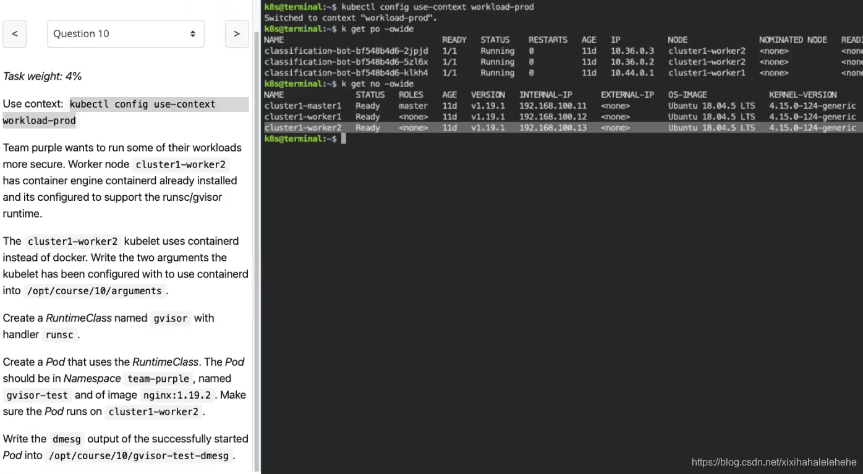Click the 'cluster1-worker2' code in first paragraph

(181, 165)
